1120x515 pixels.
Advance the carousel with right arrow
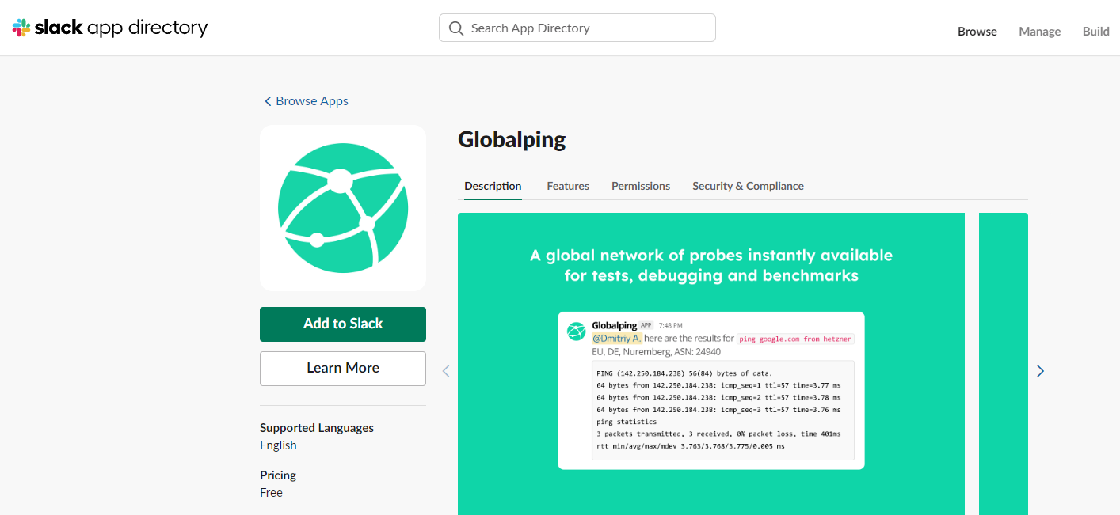pos(1040,371)
